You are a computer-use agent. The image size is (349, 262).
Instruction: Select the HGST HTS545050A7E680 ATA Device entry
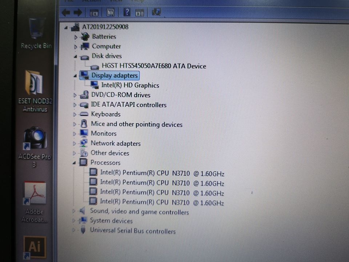pos(153,66)
